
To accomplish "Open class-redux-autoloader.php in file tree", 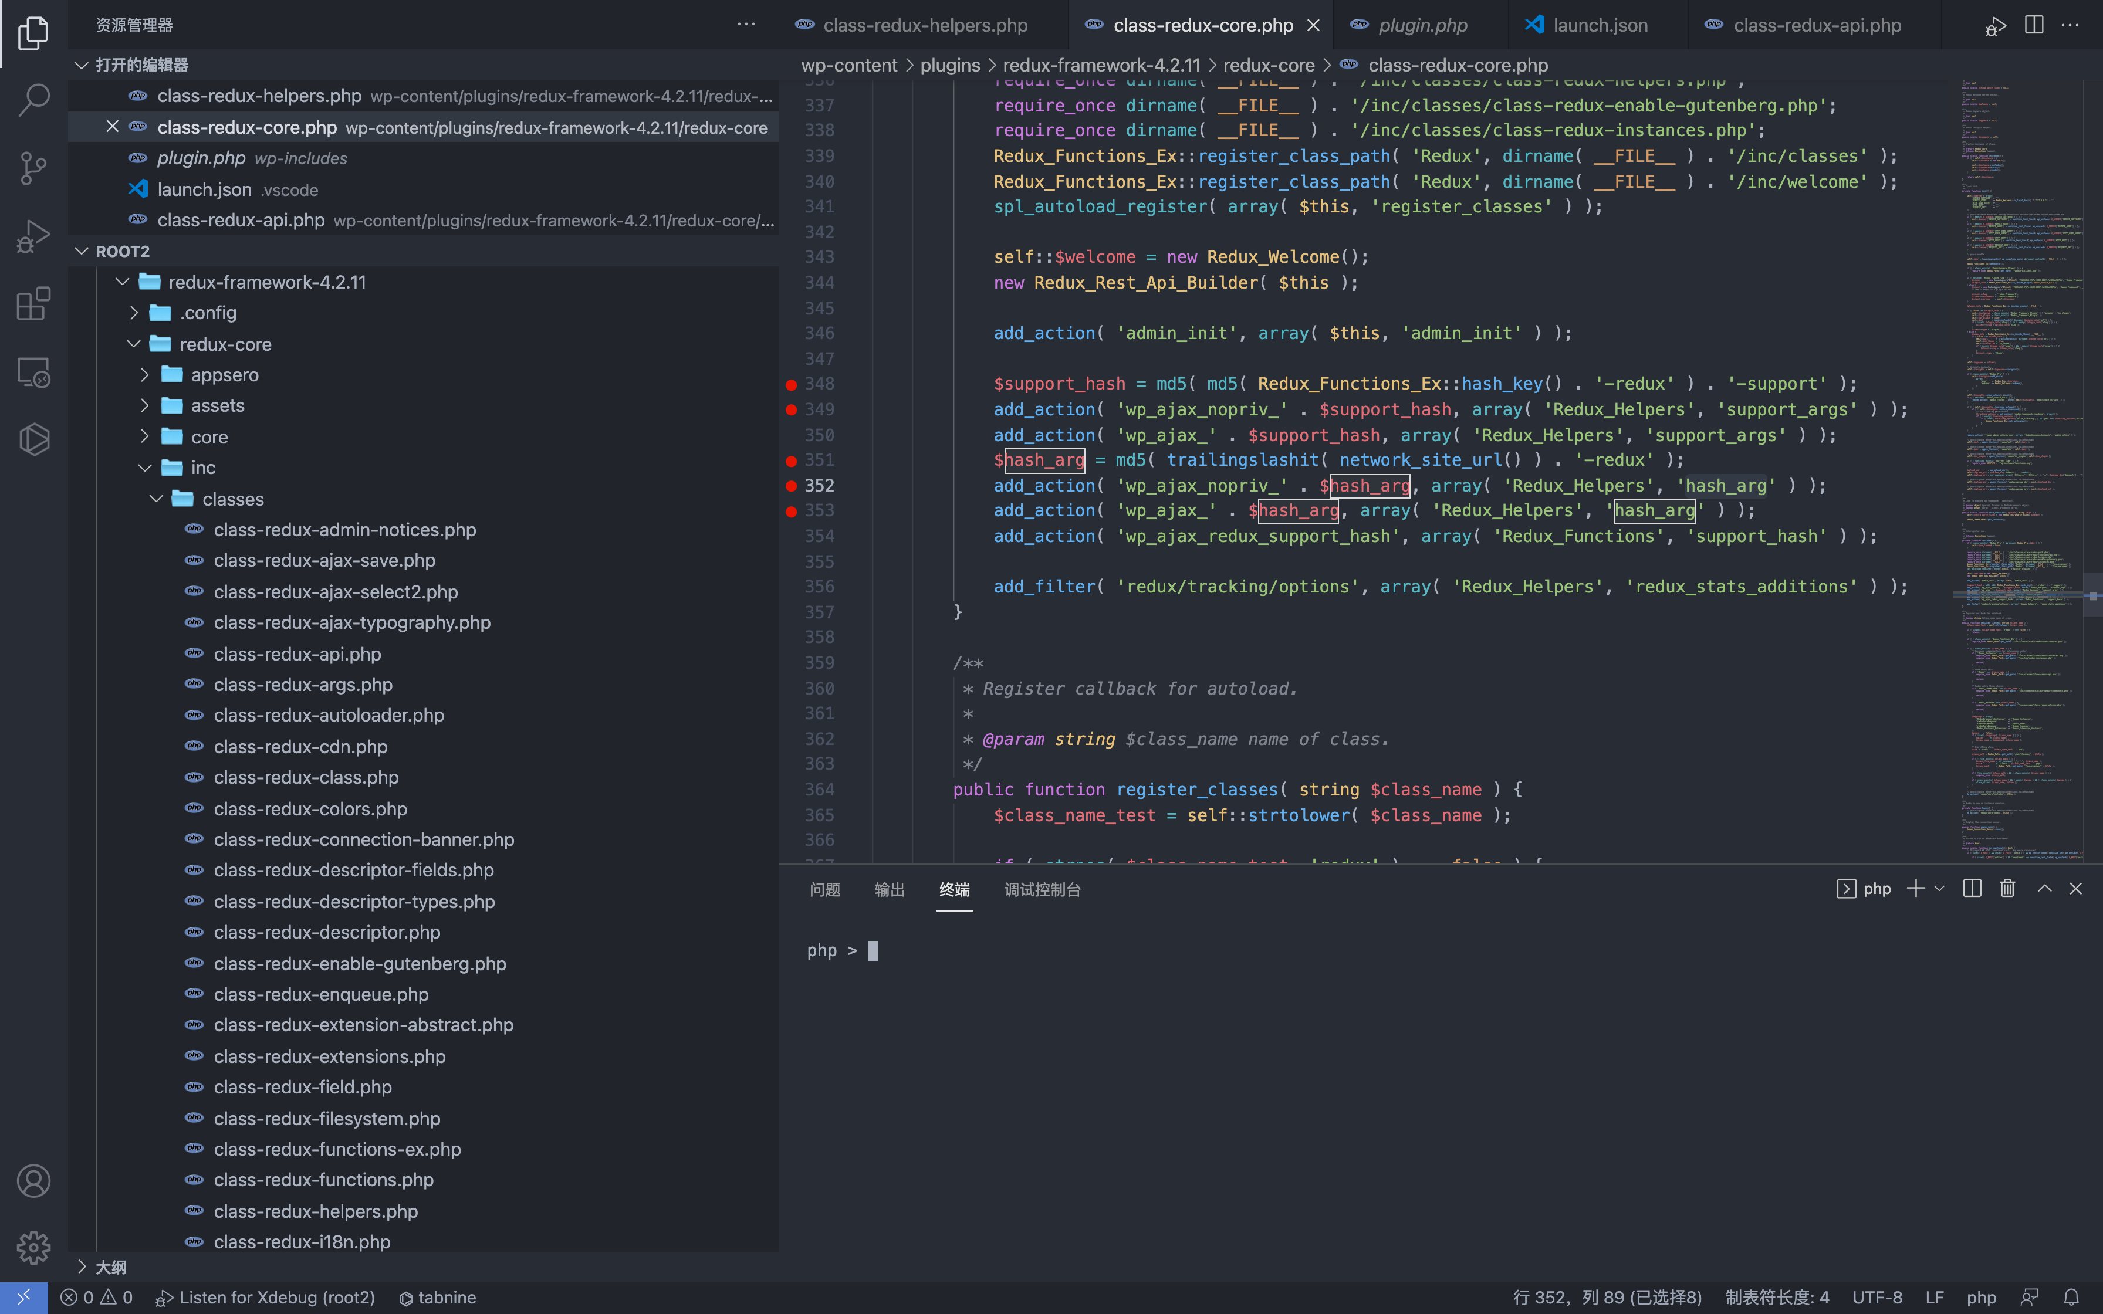I will coord(329,715).
